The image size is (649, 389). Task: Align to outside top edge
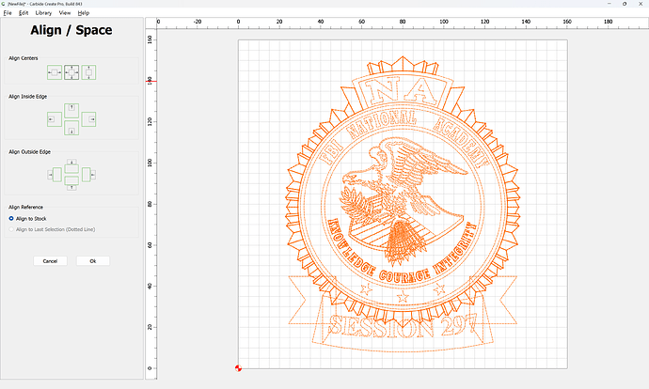(71, 166)
